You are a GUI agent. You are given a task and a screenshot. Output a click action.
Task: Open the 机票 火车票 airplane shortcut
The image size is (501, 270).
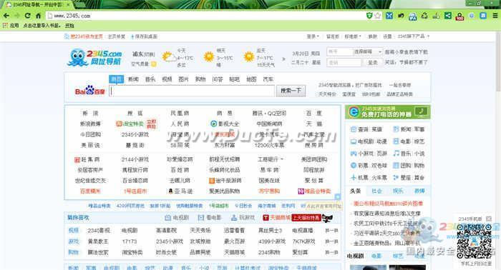tap(369, 178)
